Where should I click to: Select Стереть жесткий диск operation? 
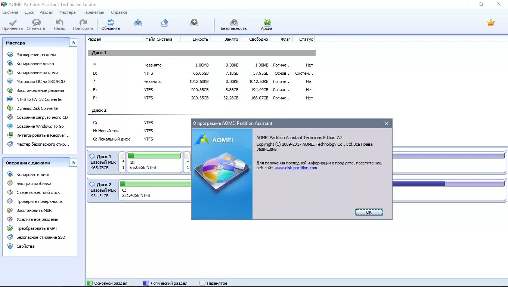point(38,192)
